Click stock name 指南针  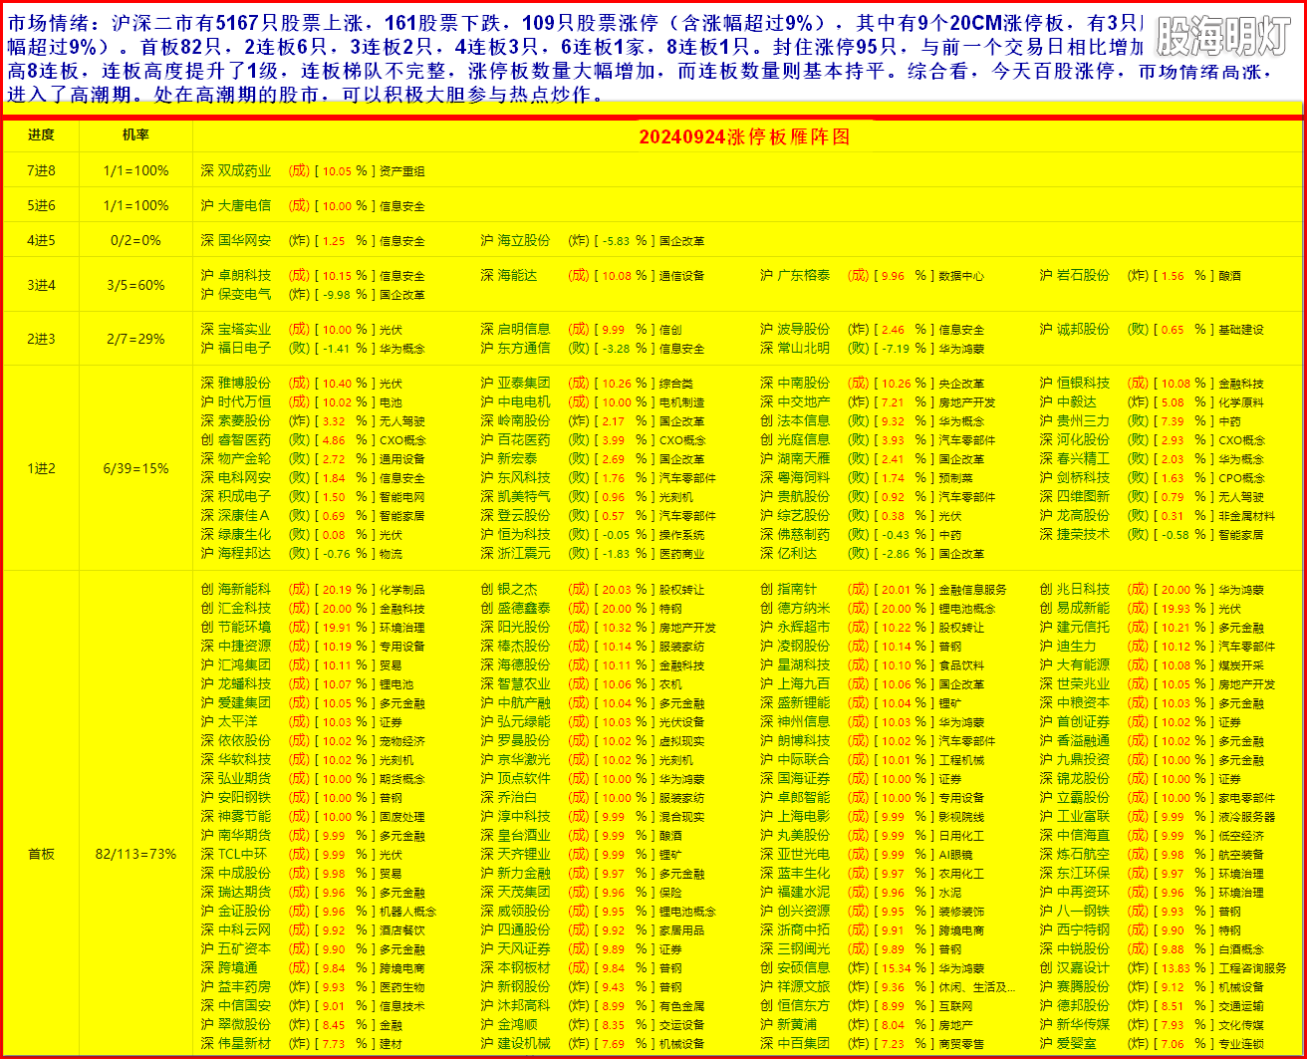point(797,589)
